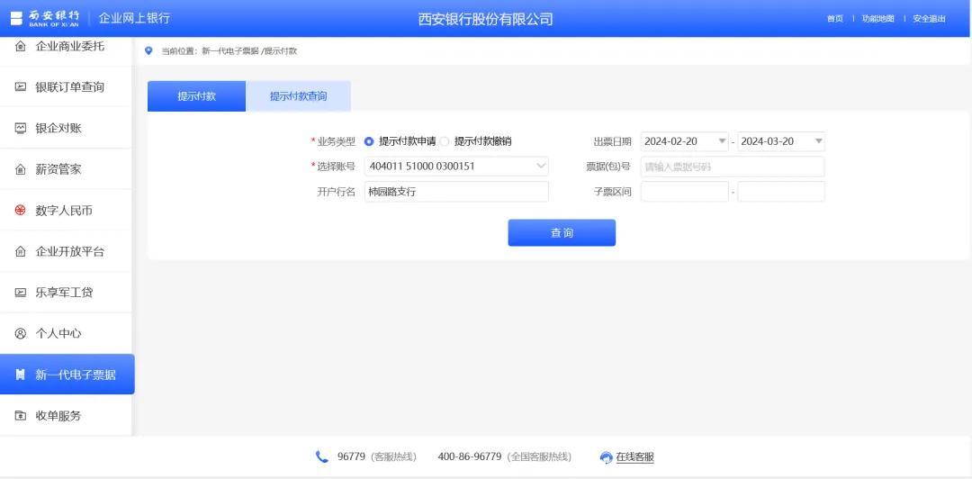The height and width of the screenshot is (479, 972).
Task: Click the 薪资管家 sidebar icon
Action: [21, 169]
